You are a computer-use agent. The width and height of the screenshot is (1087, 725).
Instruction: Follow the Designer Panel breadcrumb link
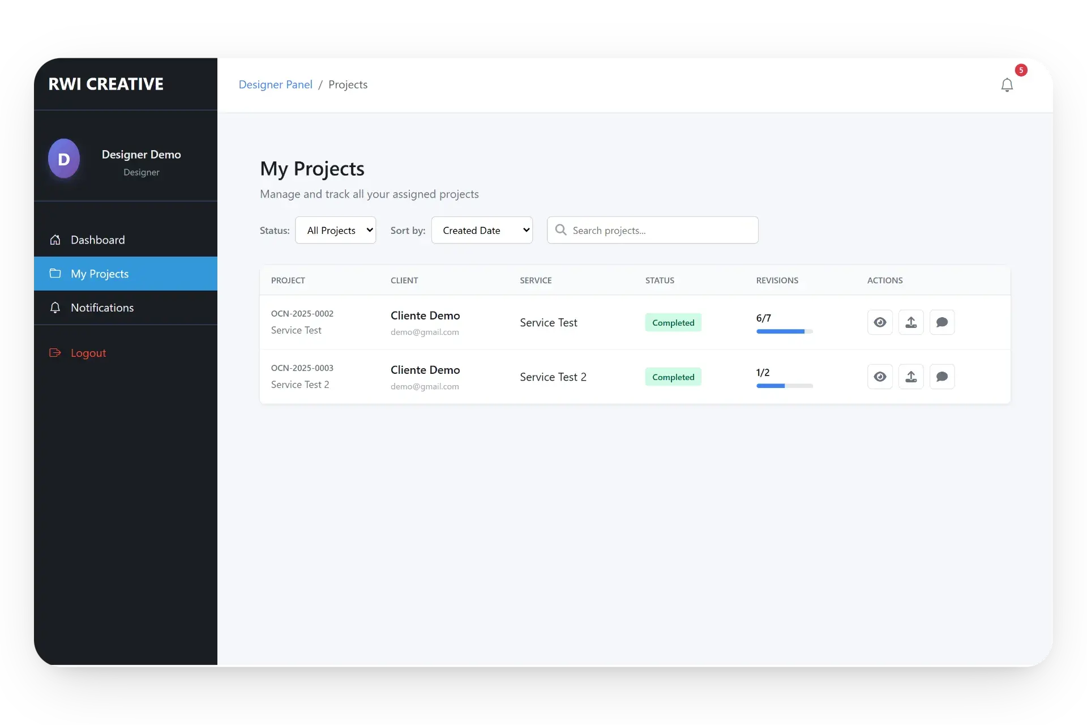pos(275,84)
